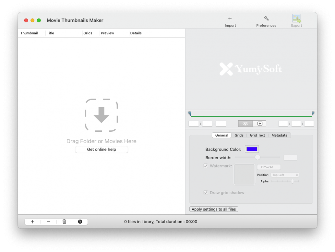
Task: Click the right timeline end marker
Action: [x=313, y=113]
